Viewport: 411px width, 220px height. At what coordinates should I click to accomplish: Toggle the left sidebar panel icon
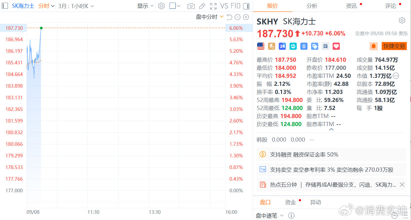tap(4, 6)
